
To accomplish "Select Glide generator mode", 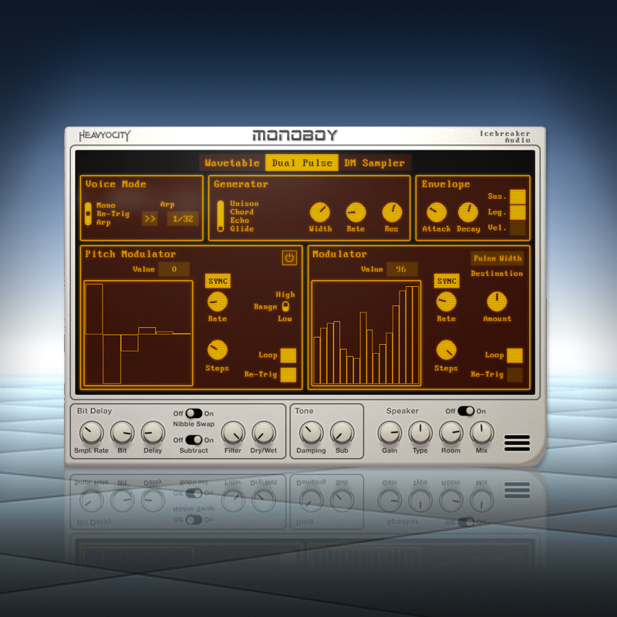I will tap(242, 228).
